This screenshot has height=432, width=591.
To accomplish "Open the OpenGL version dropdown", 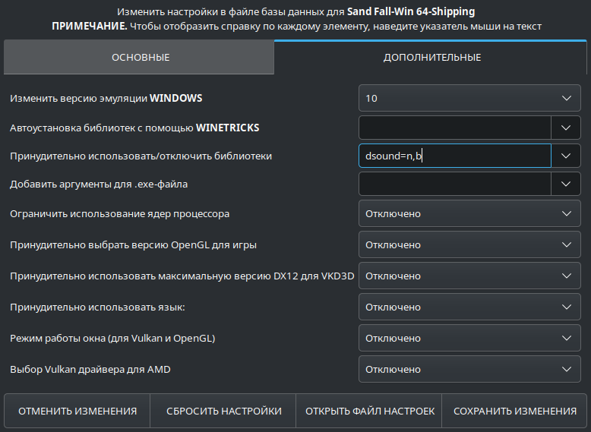I will pos(469,244).
